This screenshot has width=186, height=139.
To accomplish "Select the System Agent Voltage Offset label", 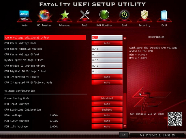I will (24, 60).
